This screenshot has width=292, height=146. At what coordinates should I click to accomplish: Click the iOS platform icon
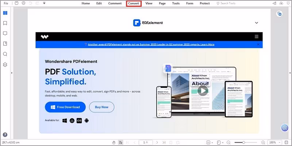79,121
